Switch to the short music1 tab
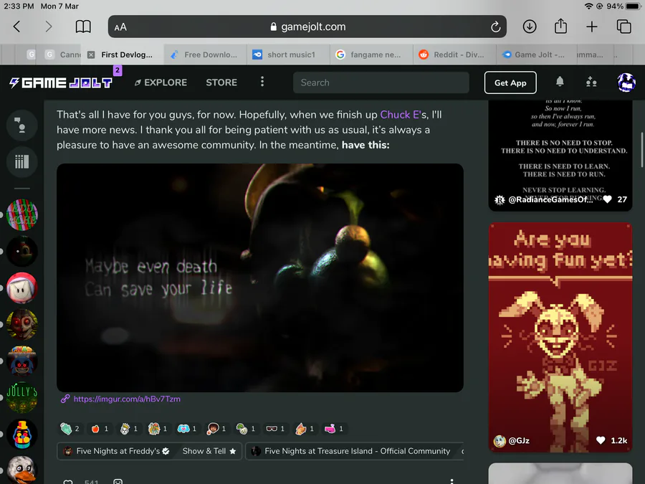This screenshot has height=484, width=645. 288,54
